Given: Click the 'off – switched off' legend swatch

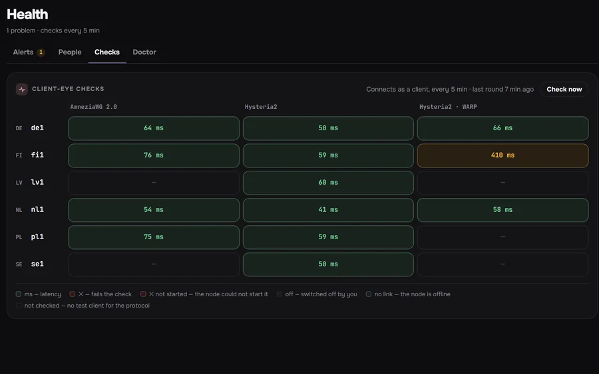Looking at the screenshot, I should (280, 294).
